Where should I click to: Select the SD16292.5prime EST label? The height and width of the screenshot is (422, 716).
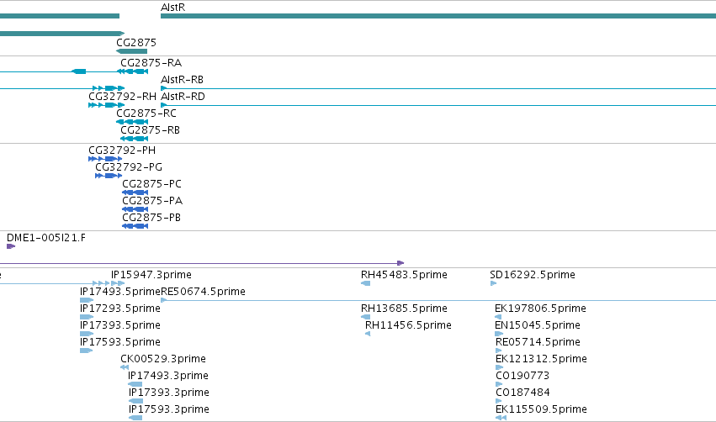533,275
